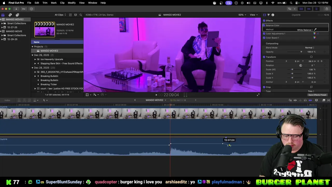The height and width of the screenshot is (187, 332).
Task: Uncheck the Effects checkbox
Action: coord(264,21)
